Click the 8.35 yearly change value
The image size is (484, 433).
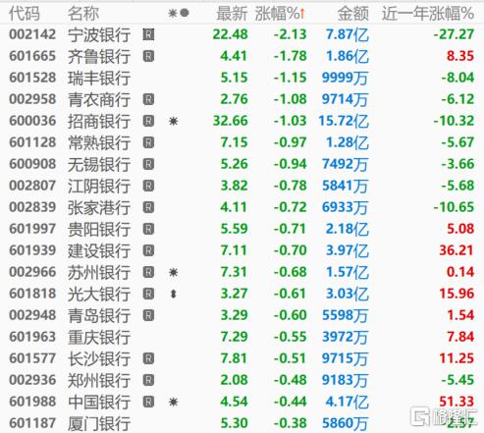point(460,56)
